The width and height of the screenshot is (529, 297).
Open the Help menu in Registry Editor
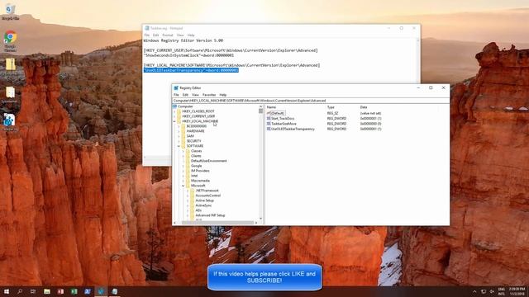tap(222, 95)
